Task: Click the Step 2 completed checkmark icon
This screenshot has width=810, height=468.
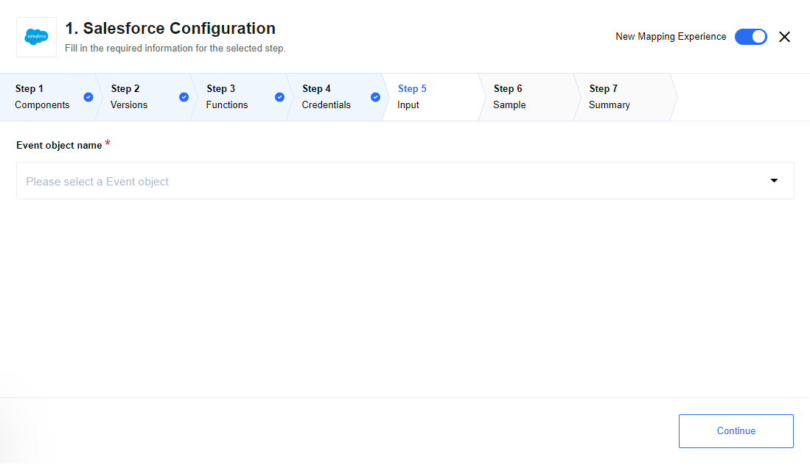Action: tap(184, 97)
